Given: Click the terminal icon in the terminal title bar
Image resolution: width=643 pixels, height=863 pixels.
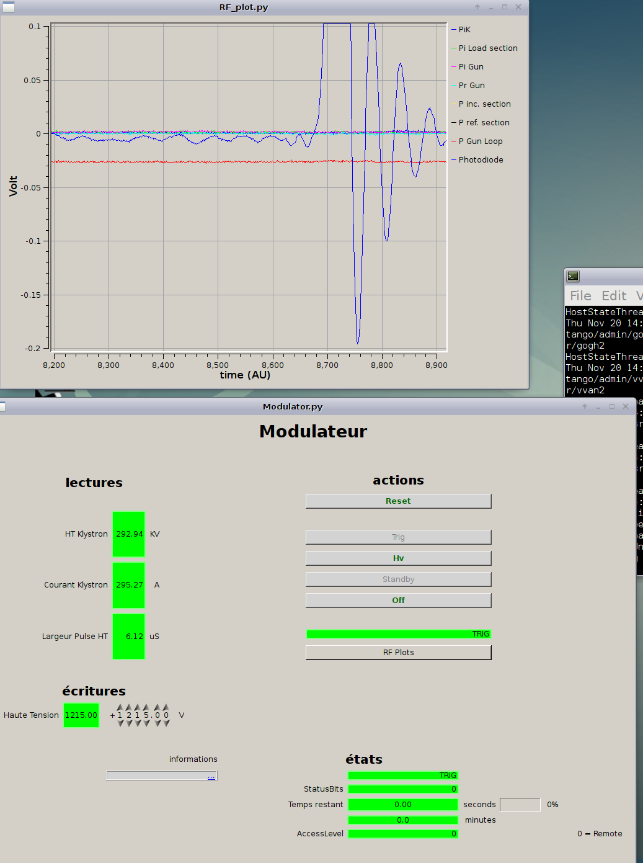Looking at the screenshot, I should (574, 276).
